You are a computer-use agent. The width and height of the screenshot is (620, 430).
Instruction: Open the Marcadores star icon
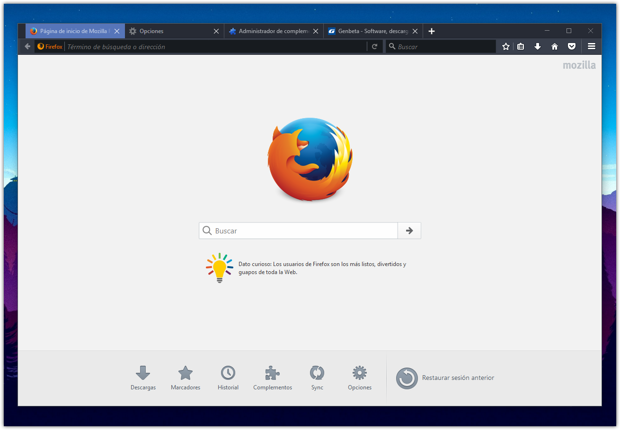[x=185, y=373]
